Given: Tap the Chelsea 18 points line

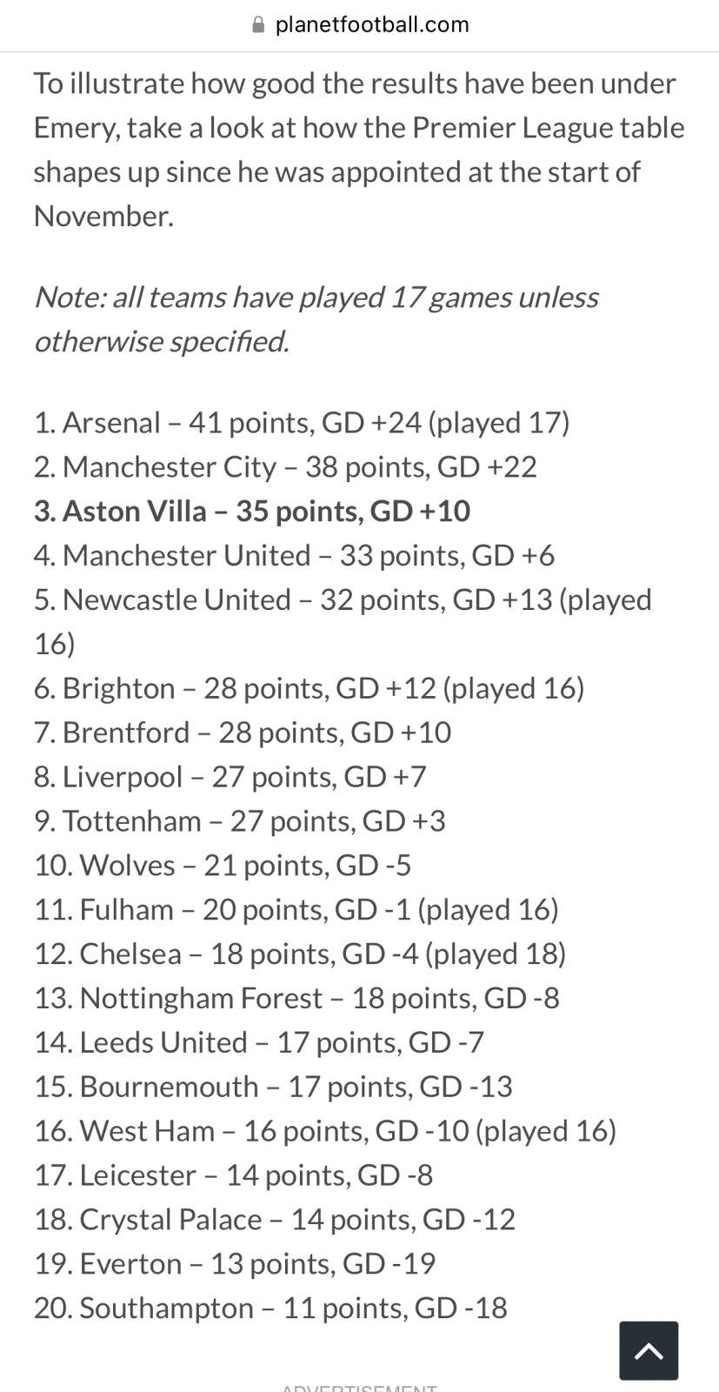Looking at the screenshot, I should (300, 955).
